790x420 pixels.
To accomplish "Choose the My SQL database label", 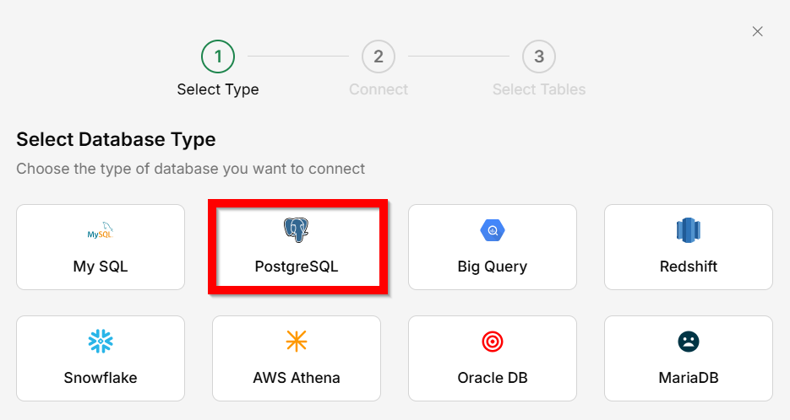I will click(101, 267).
